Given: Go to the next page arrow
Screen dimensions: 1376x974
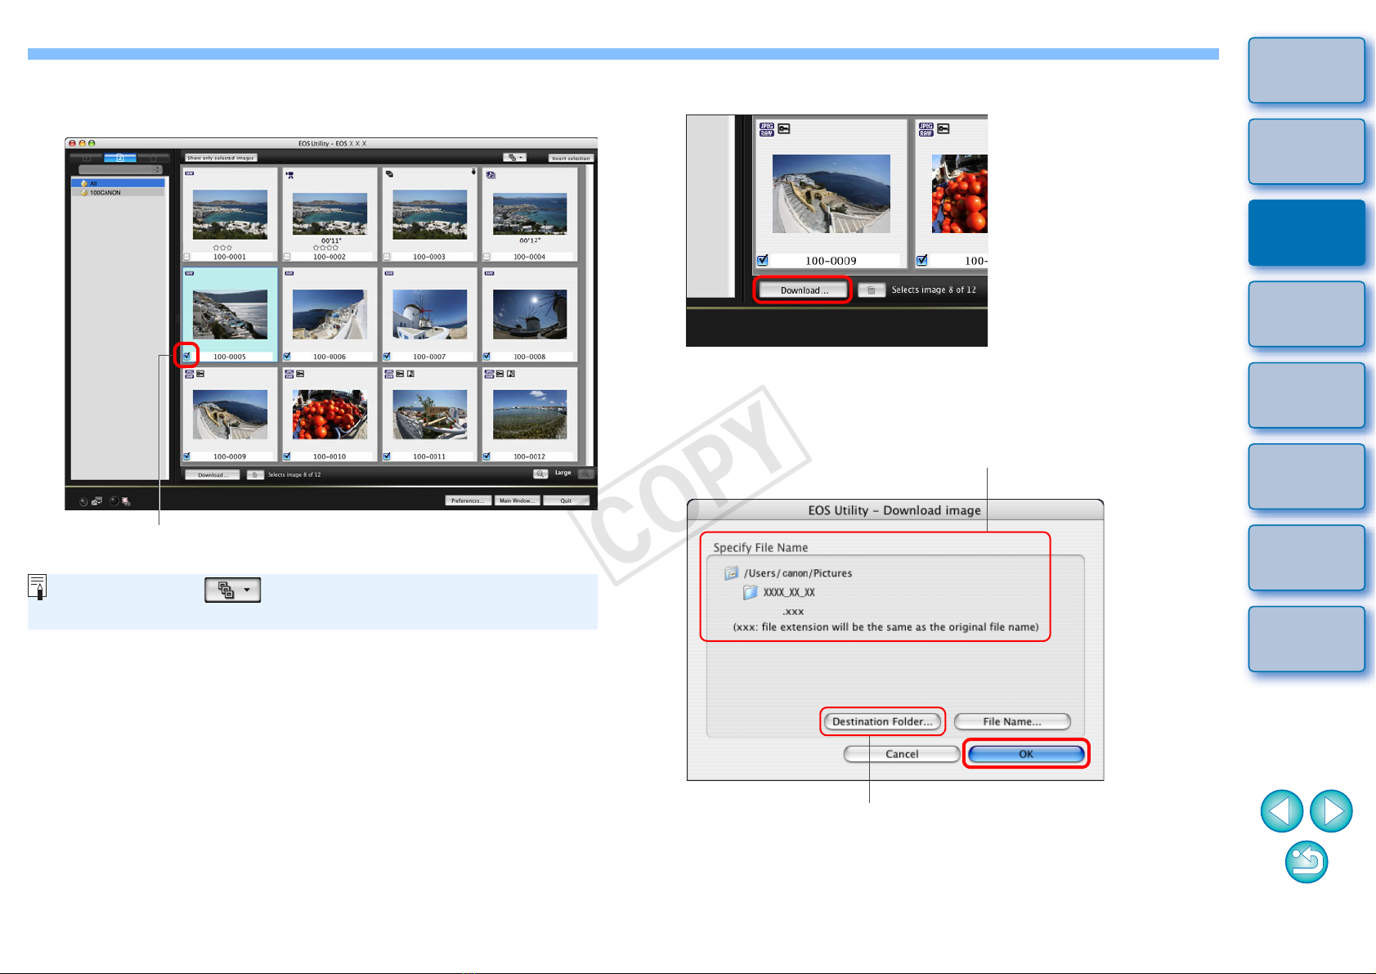Looking at the screenshot, I should coord(1331,810).
